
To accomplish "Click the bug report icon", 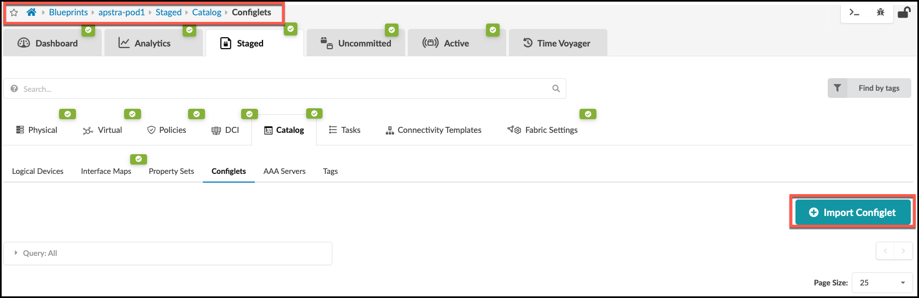I will click(x=880, y=12).
